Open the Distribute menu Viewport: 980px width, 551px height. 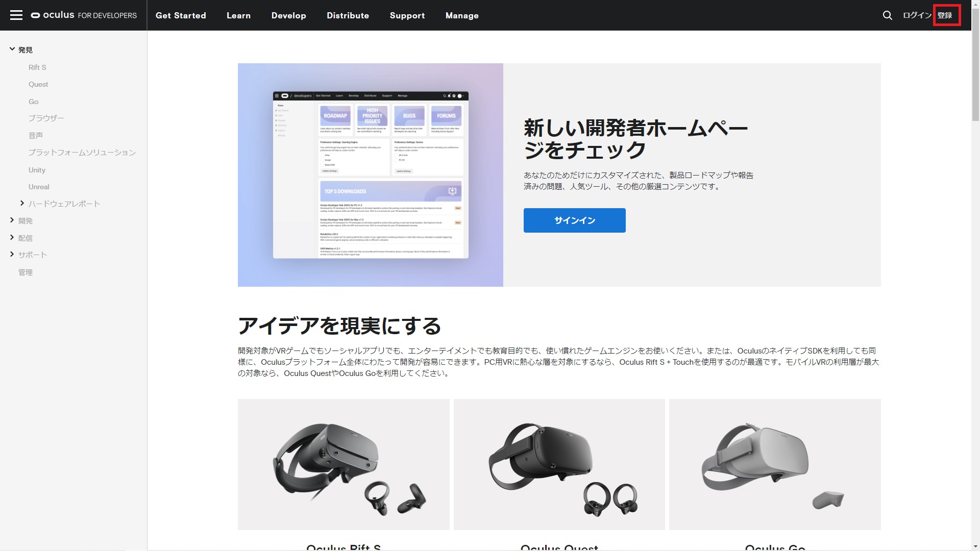point(348,15)
